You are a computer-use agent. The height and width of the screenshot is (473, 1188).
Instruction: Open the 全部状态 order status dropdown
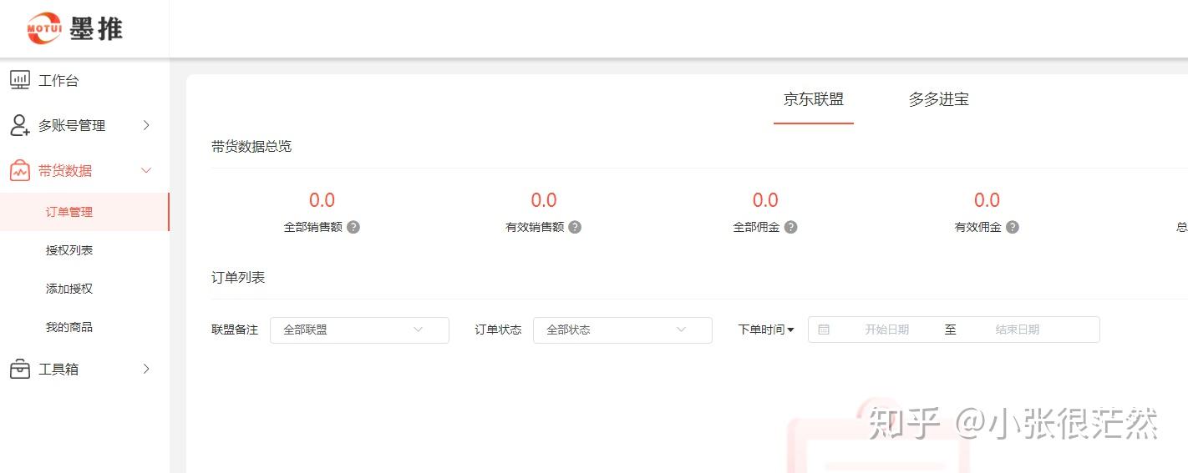point(622,330)
